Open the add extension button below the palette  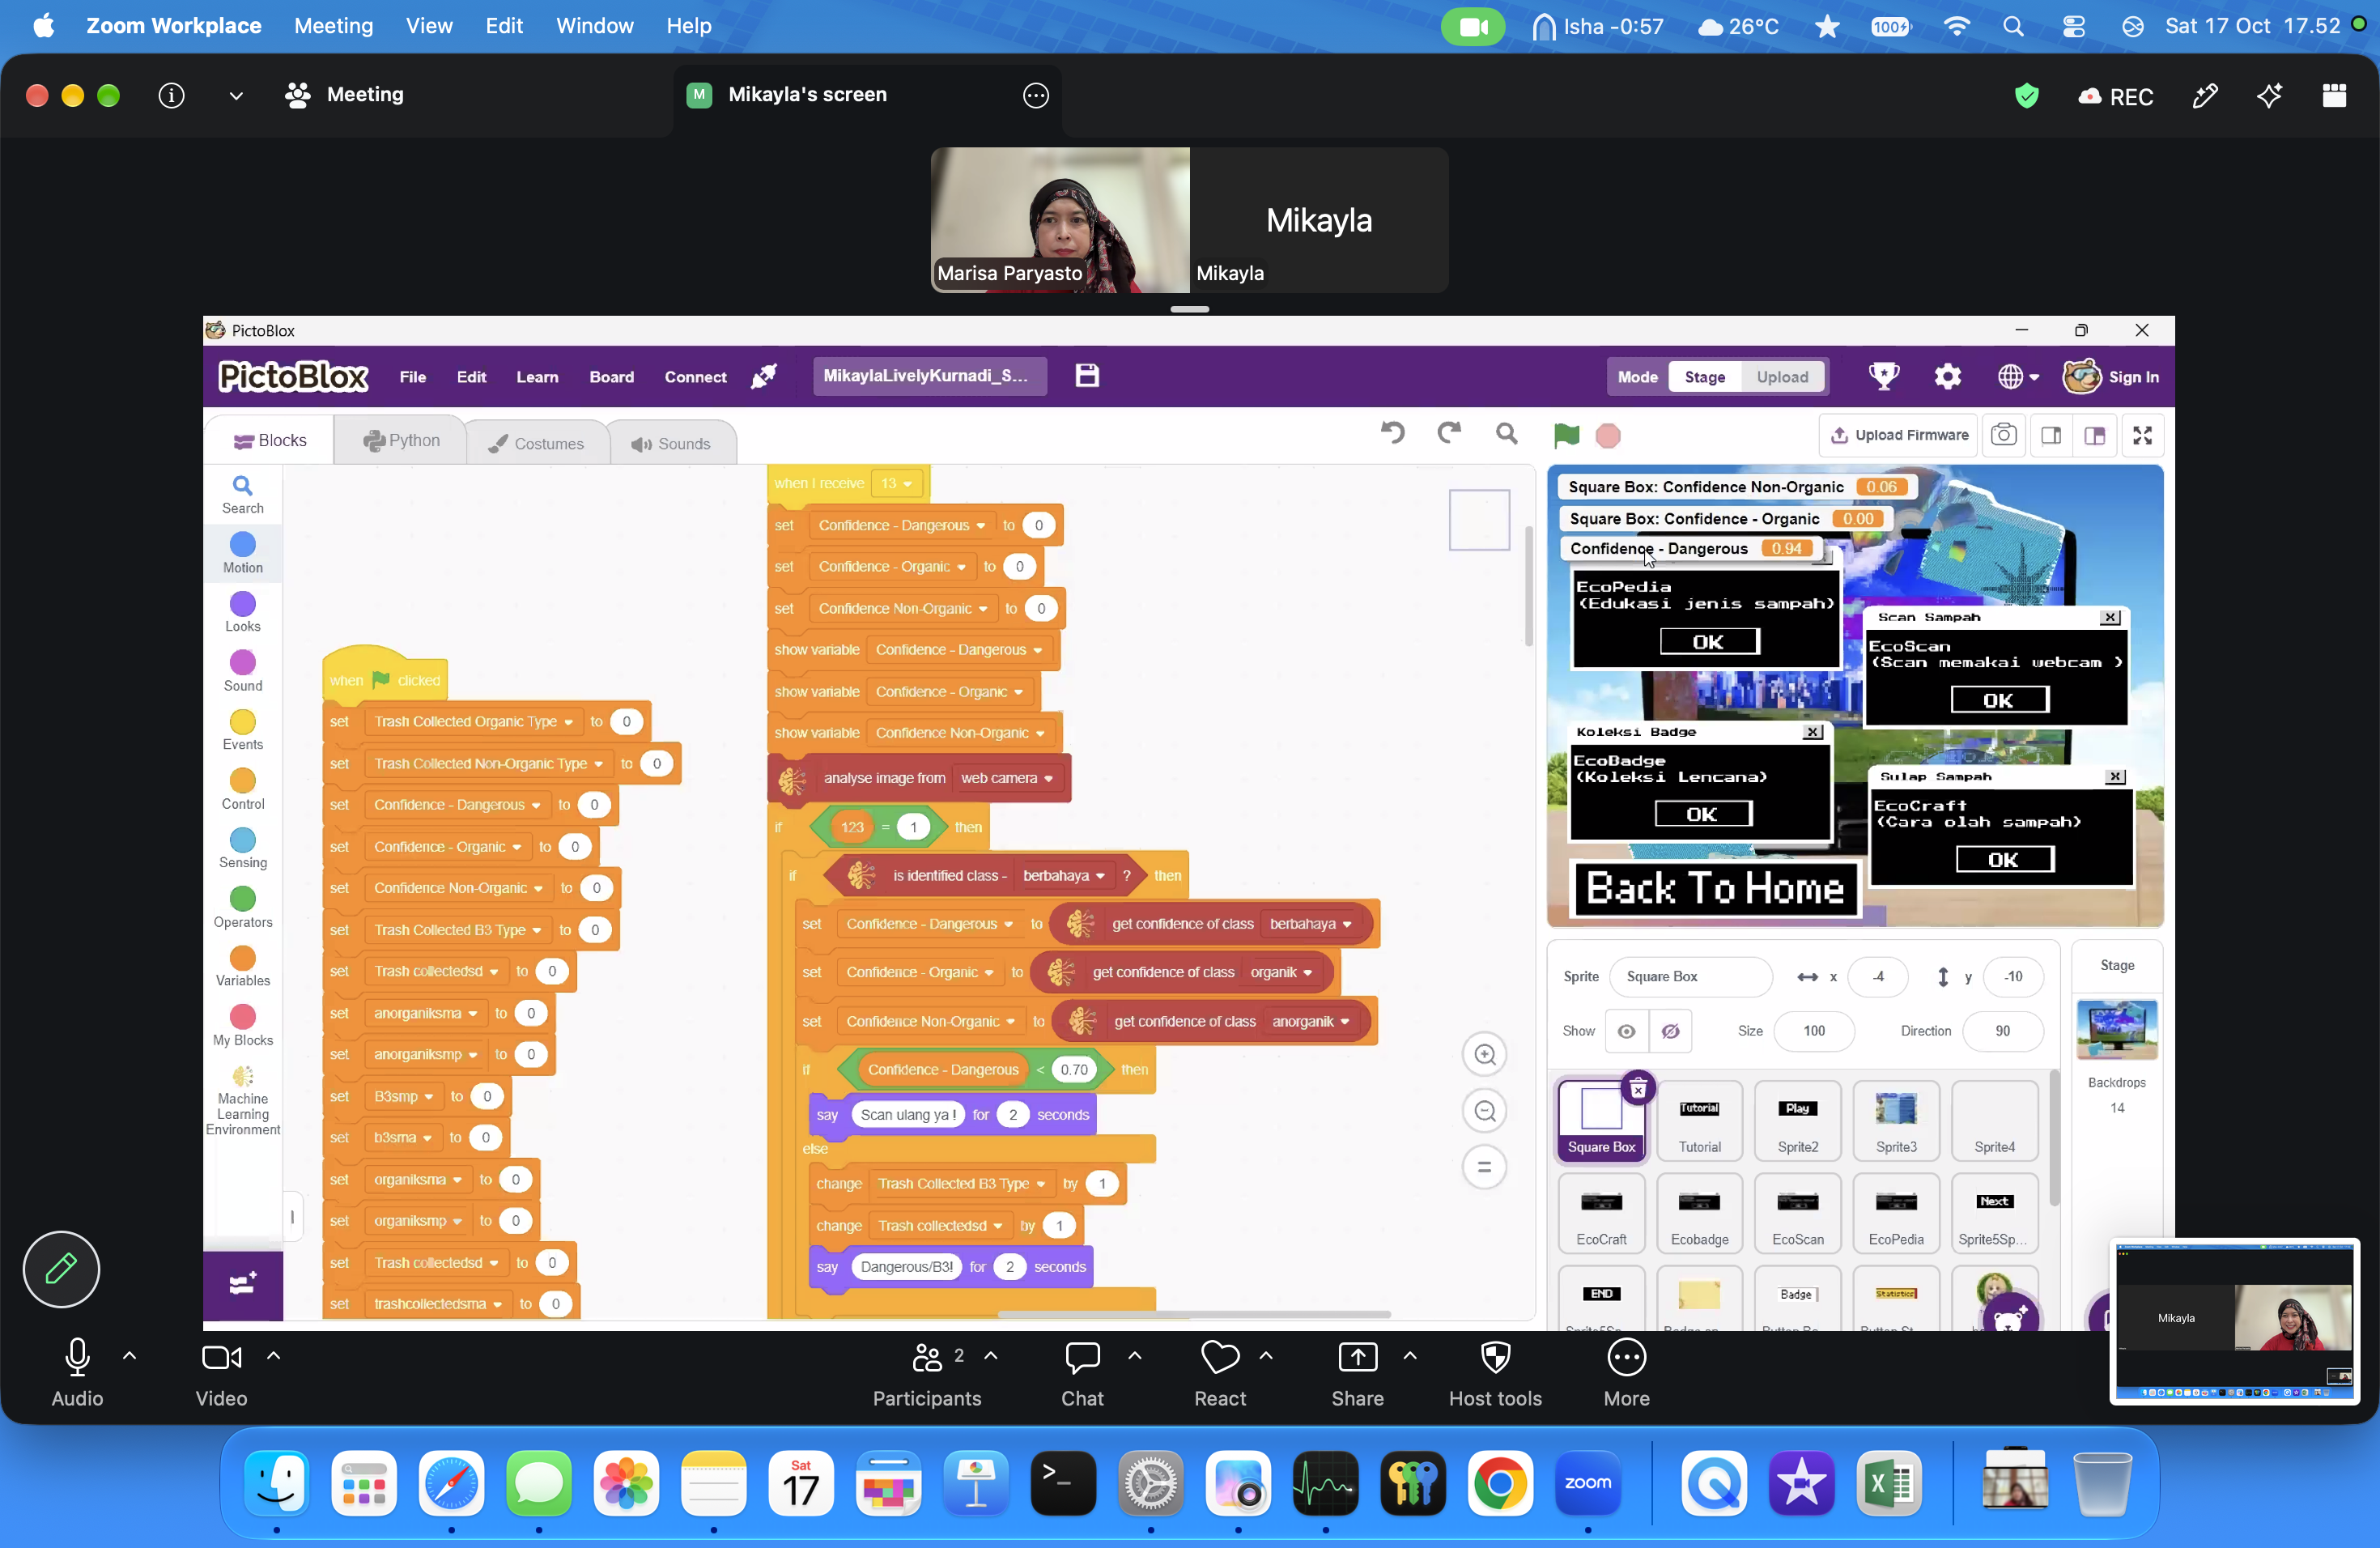click(243, 1284)
